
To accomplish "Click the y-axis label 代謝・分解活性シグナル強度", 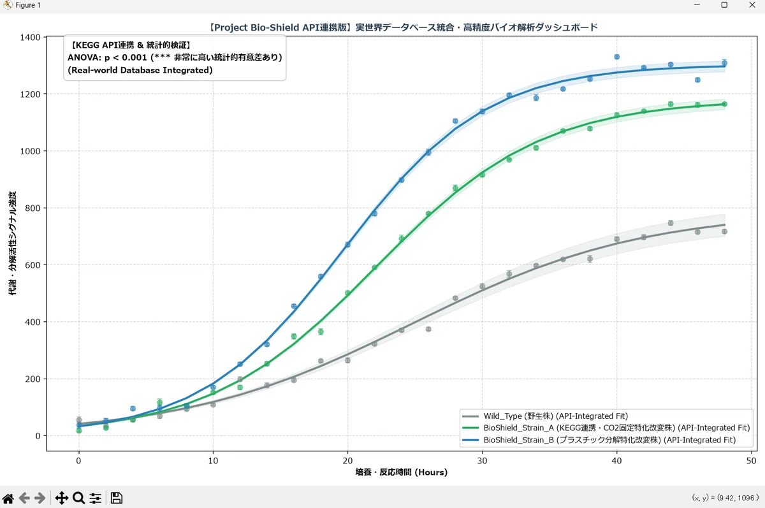I will [x=12, y=243].
